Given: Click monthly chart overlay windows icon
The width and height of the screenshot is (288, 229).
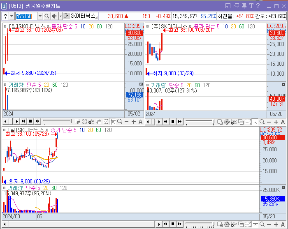Looking at the screenshot, I should (99, 122).
